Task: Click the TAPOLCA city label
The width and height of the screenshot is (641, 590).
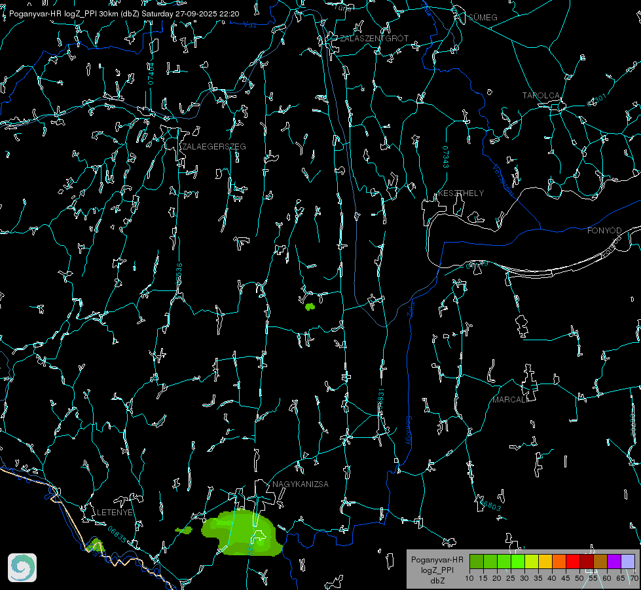Action: tap(541, 96)
